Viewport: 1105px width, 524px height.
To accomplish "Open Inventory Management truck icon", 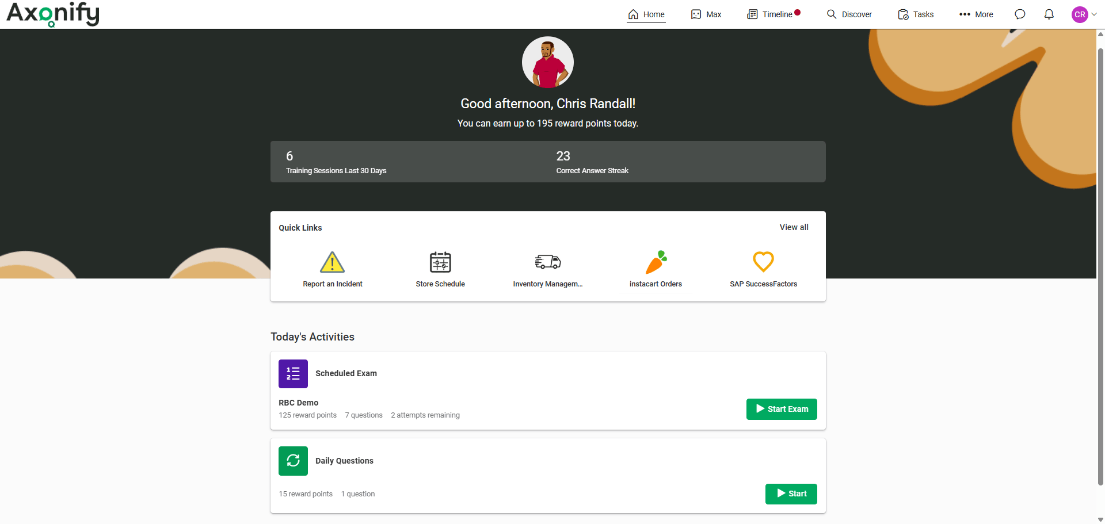I will point(547,262).
